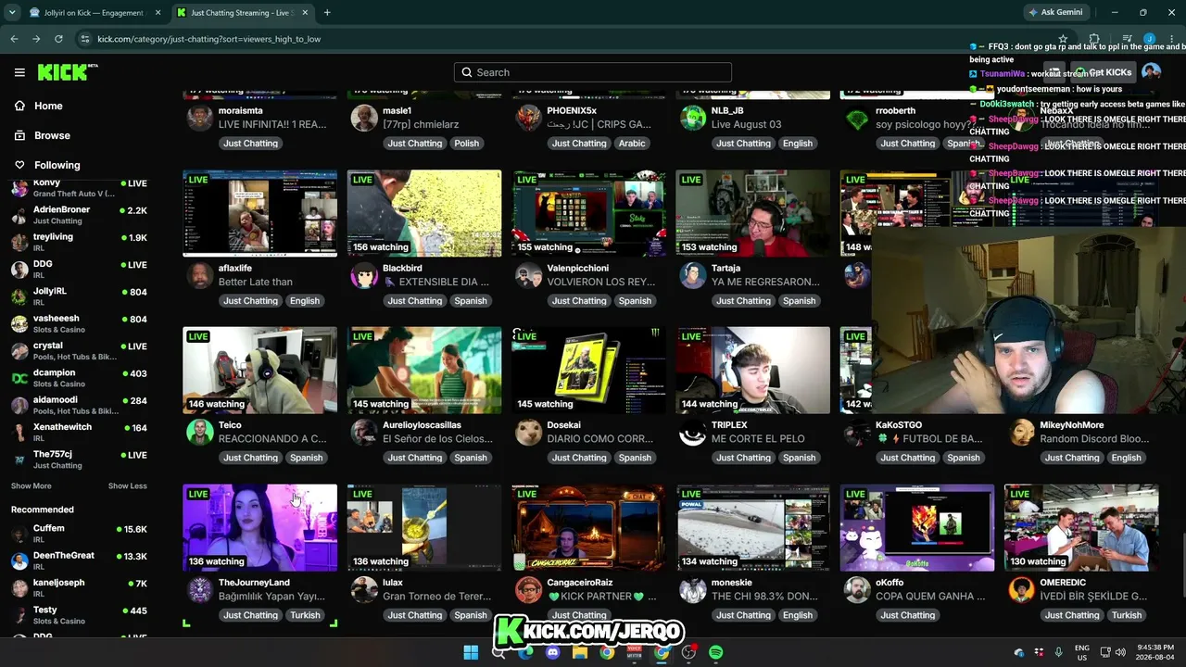The width and height of the screenshot is (1186, 667).
Task: Open the Kick user profile avatar menu
Action: 1151,72
